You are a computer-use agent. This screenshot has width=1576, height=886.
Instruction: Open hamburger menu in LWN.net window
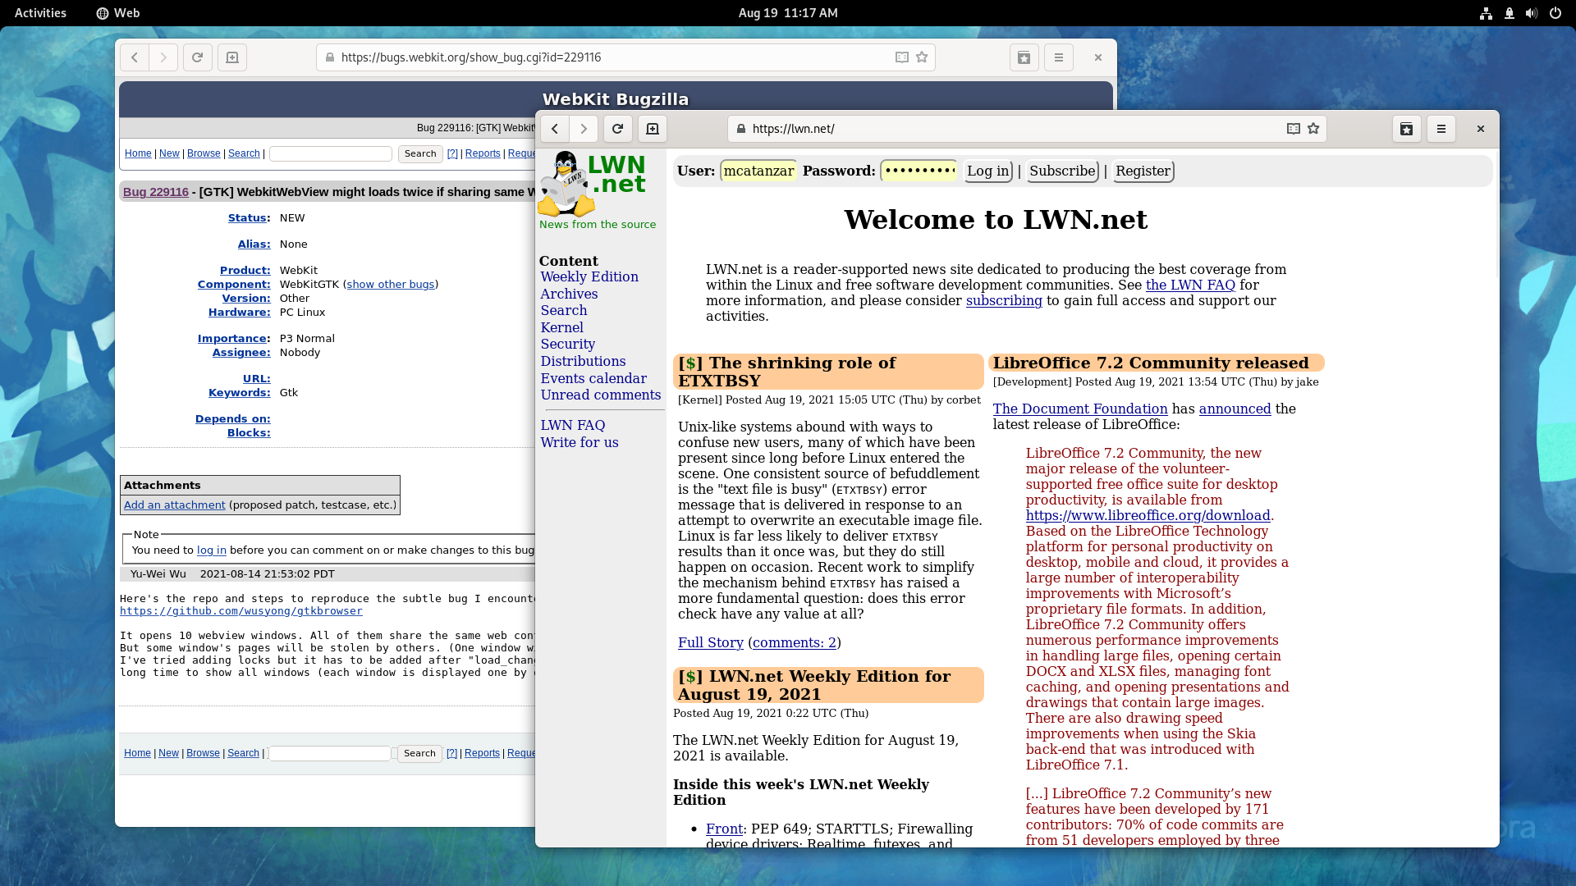(x=1441, y=129)
